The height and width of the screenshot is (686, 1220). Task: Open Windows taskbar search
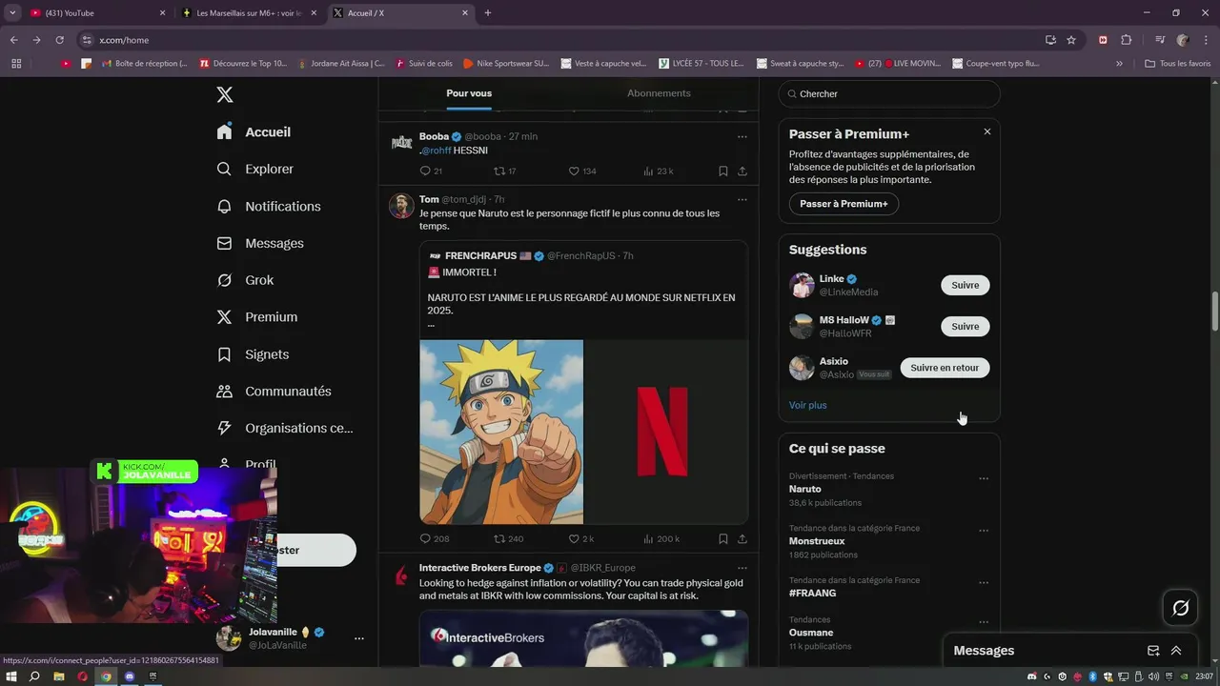click(x=34, y=676)
